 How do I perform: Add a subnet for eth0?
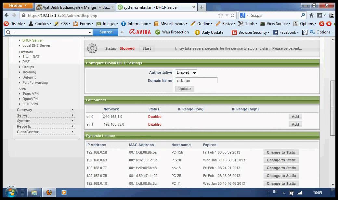tap(295, 117)
